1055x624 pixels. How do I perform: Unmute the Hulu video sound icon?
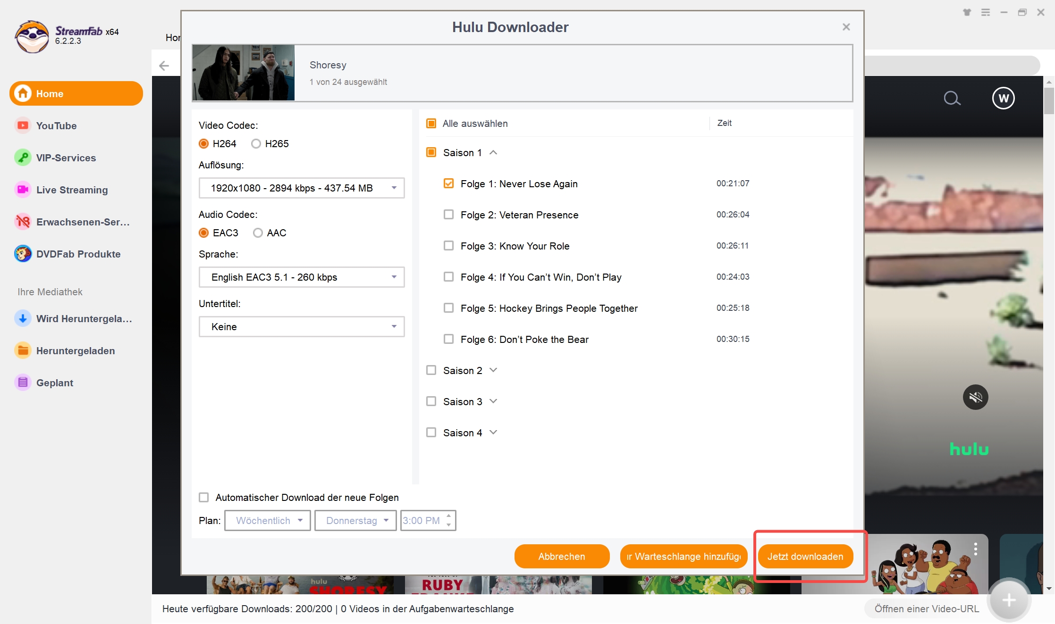(975, 397)
